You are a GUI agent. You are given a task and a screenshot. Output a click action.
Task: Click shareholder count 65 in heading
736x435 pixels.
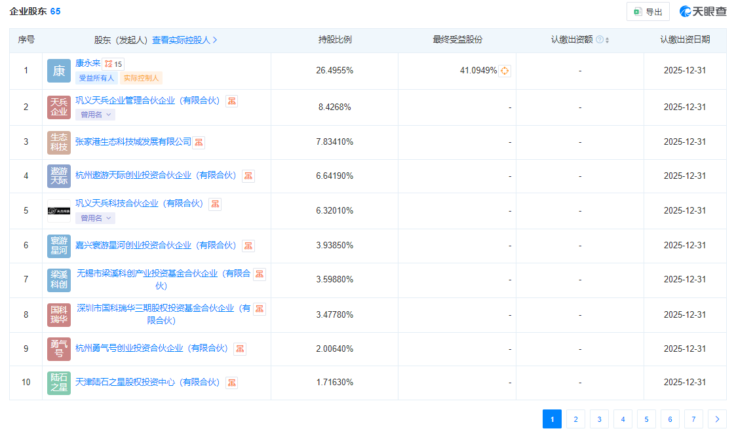point(56,11)
